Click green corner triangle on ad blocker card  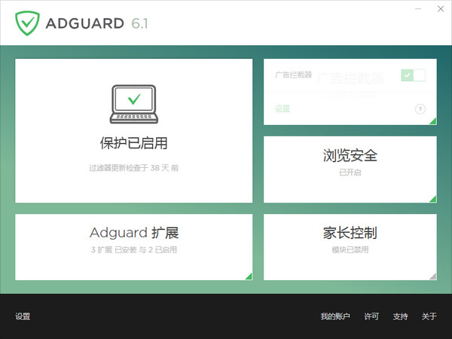click(432, 121)
